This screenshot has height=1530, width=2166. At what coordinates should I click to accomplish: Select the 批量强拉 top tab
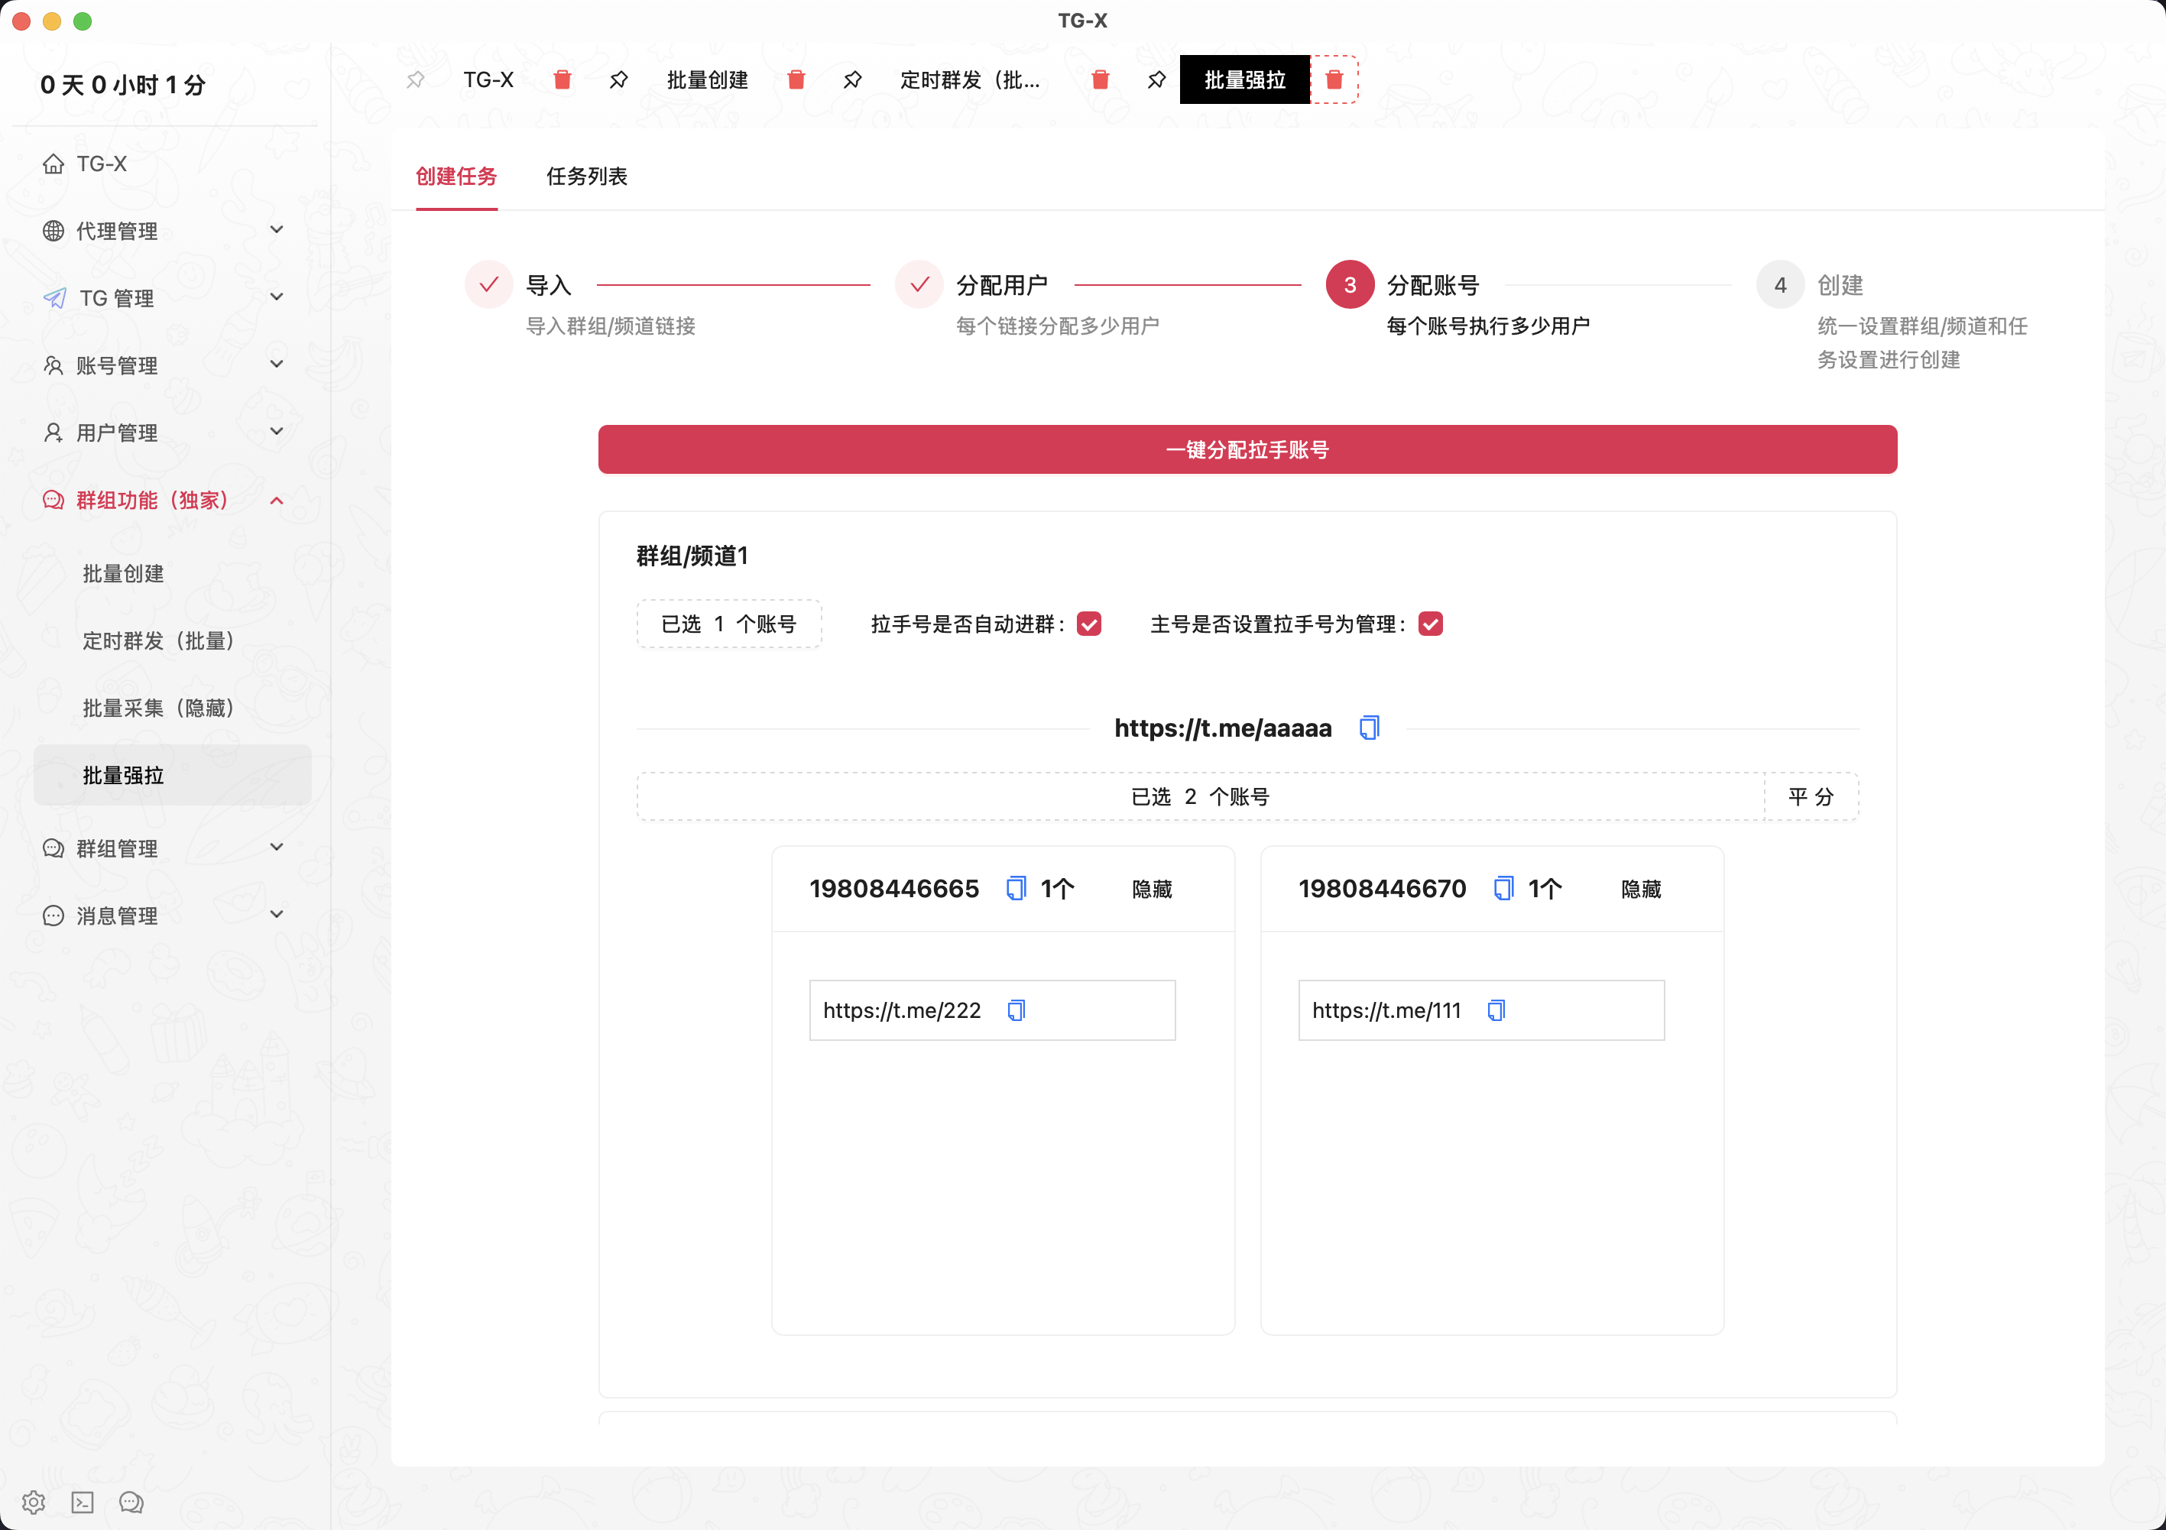point(1245,80)
